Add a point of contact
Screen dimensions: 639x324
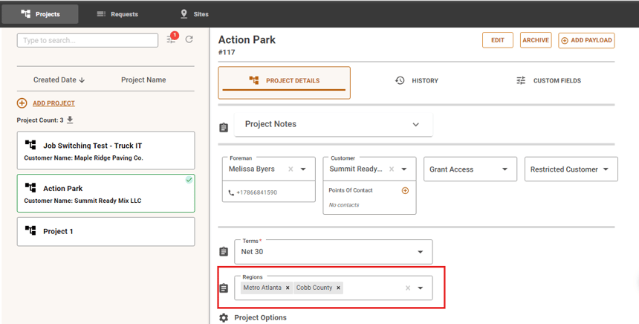tap(405, 190)
